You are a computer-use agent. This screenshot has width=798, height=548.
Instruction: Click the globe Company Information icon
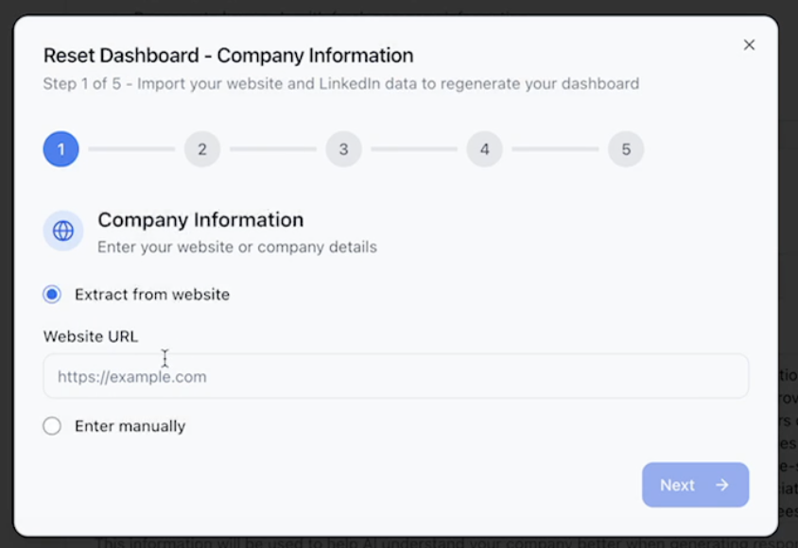click(63, 231)
